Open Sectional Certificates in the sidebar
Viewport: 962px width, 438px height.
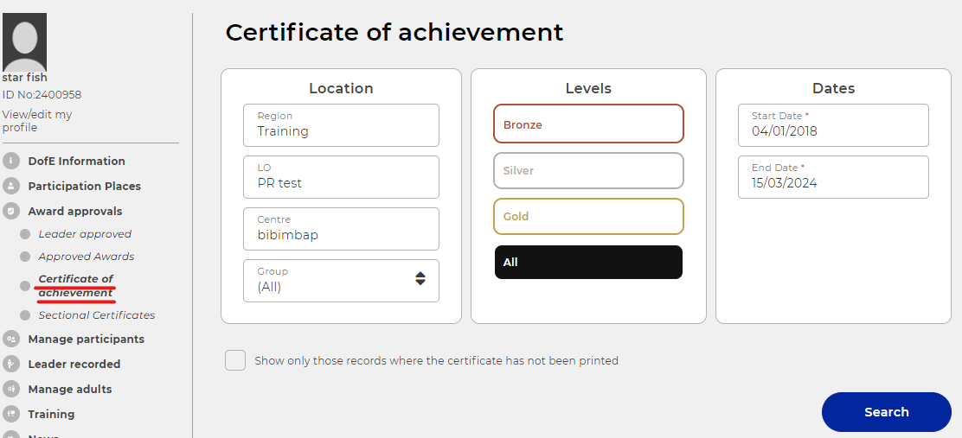[x=96, y=315]
